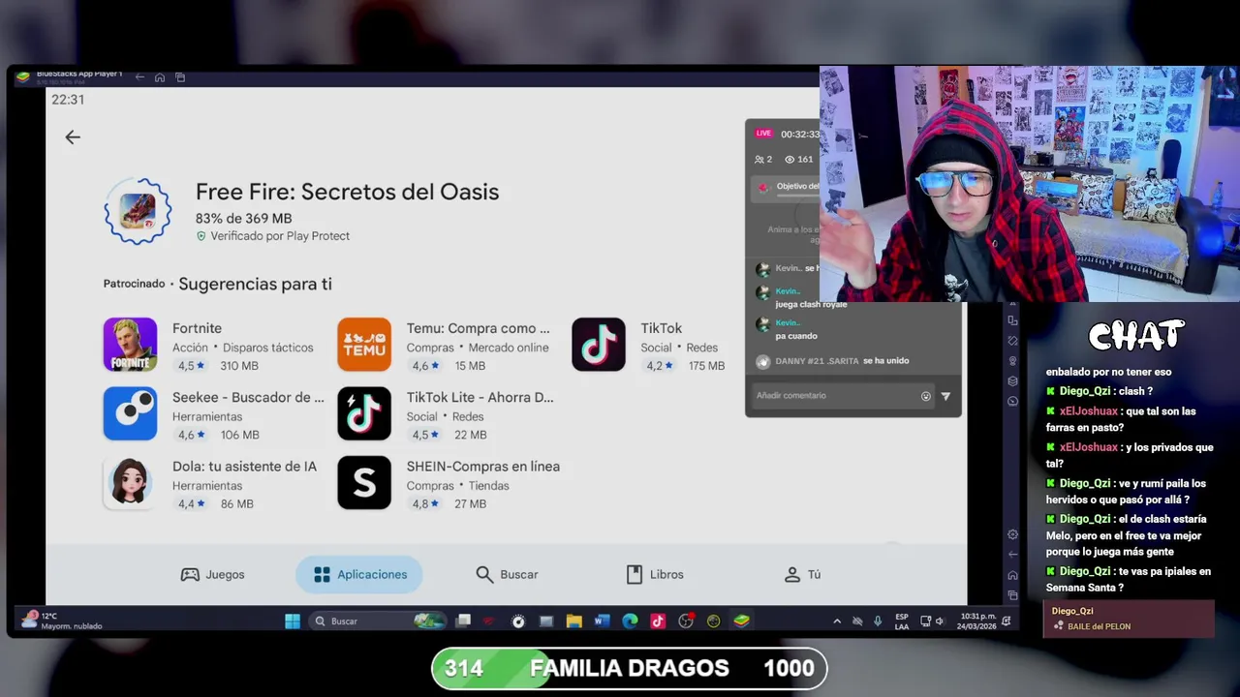Switch to the Aplicaciones tab

coord(359,574)
